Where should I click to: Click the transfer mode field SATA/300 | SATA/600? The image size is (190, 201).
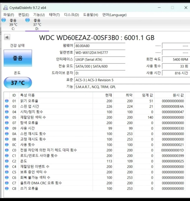100,66
